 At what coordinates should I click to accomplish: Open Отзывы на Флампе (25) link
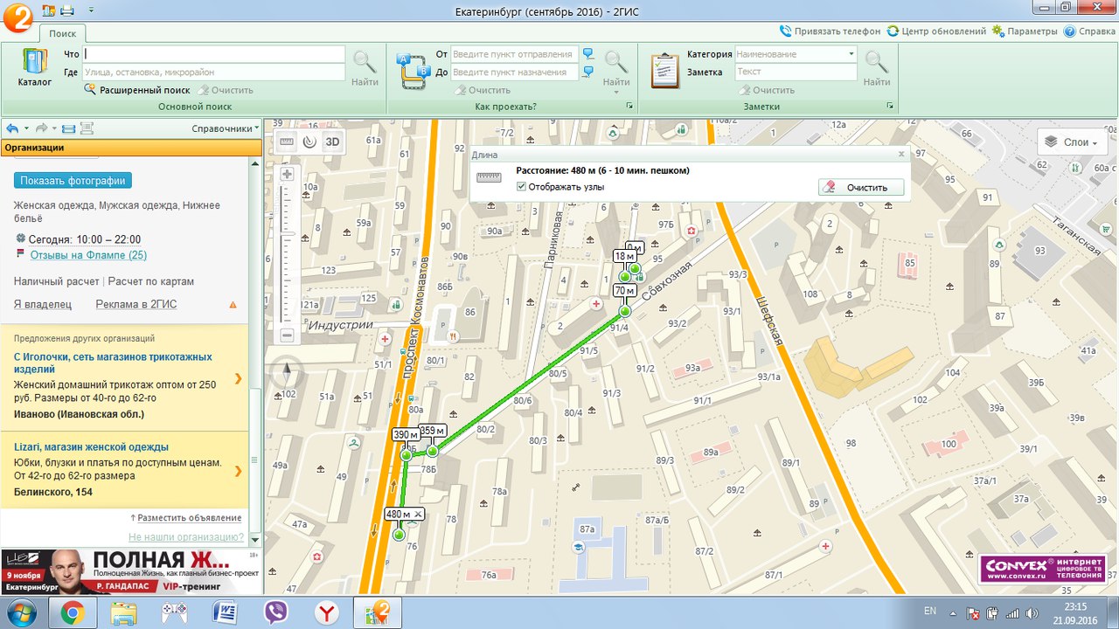88,255
